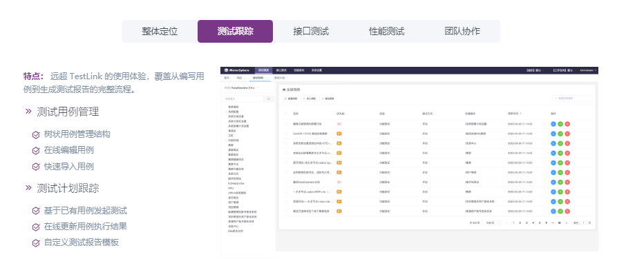Tick the checkbox for the CentOS-7.6 row
Screen dimensions: 626x270
point(286,134)
